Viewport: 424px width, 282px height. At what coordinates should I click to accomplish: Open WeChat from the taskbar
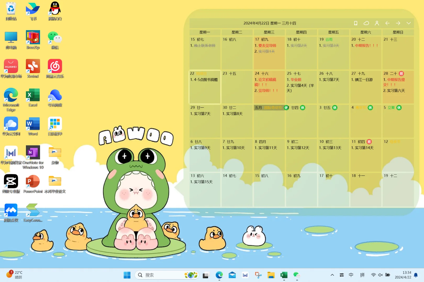297,275
